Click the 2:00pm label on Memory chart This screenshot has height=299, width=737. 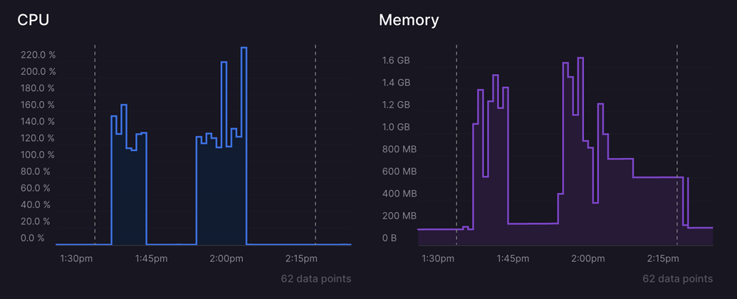pos(588,258)
